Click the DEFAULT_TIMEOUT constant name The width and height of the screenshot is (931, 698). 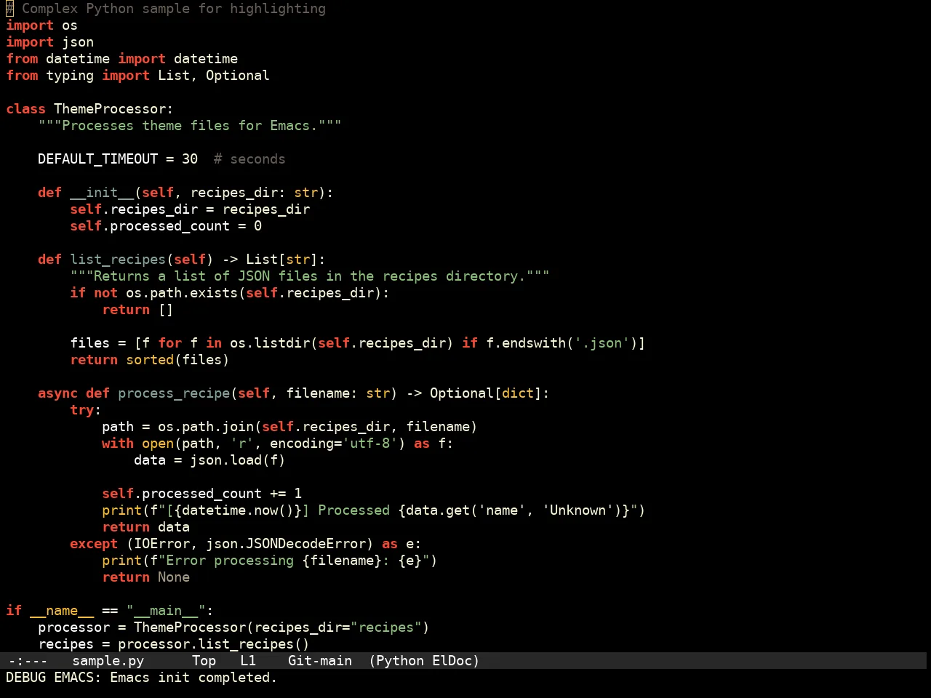tap(98, 159)
